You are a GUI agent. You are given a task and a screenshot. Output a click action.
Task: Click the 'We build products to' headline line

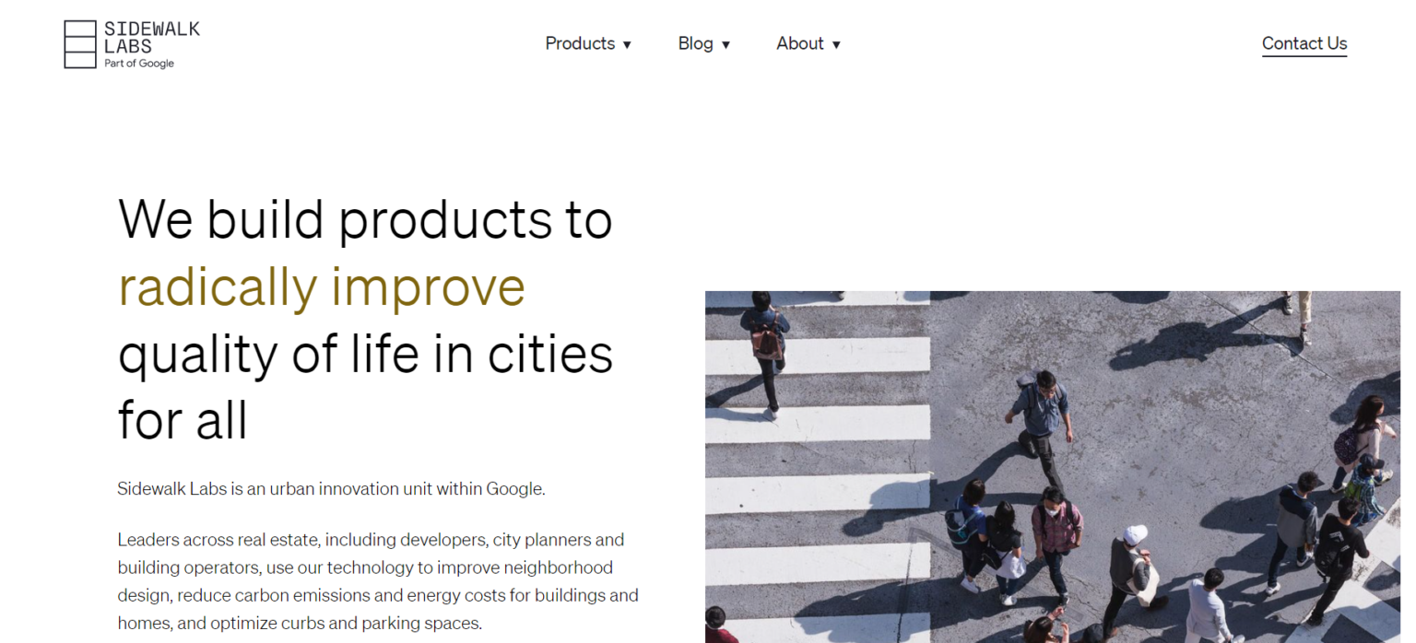click(x=365, y=219)
